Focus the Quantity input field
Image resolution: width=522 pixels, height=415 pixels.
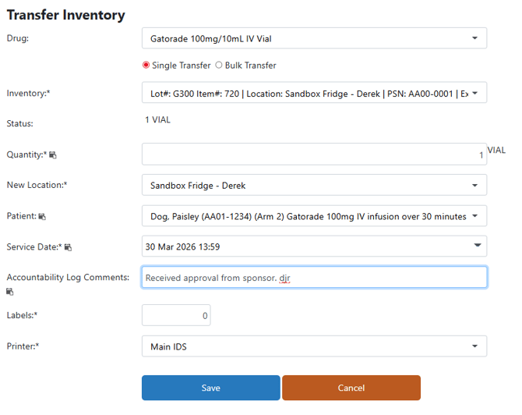click(x=314, y=154)
